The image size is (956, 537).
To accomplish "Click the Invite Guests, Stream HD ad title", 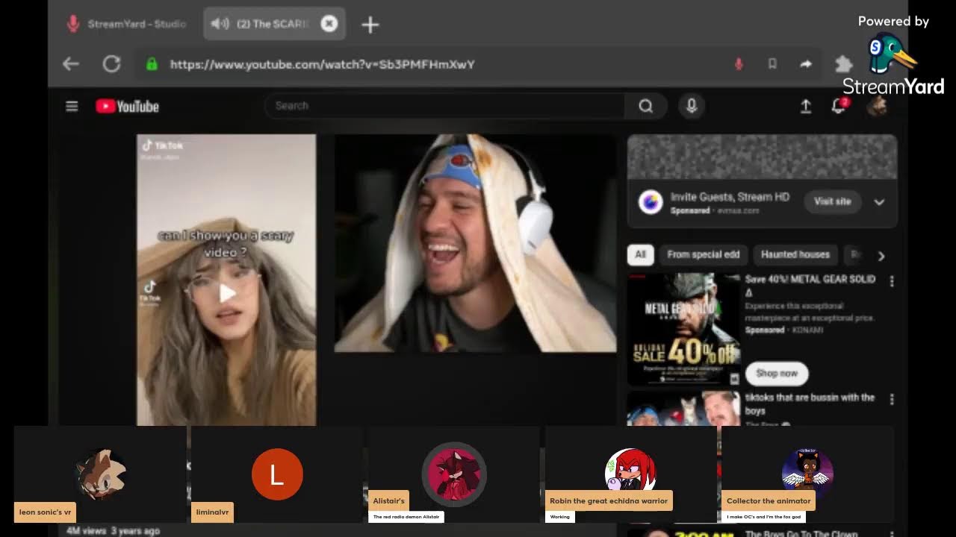I will click(x=730, y=197).
